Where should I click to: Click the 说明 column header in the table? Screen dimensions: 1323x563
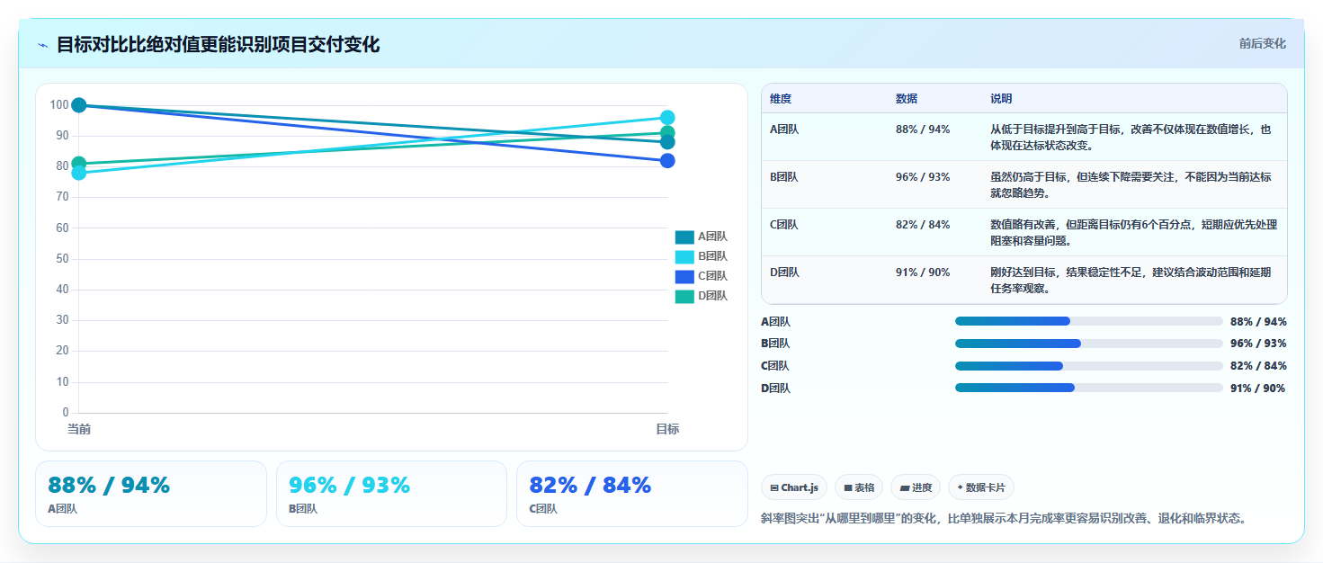(1001, 99)
